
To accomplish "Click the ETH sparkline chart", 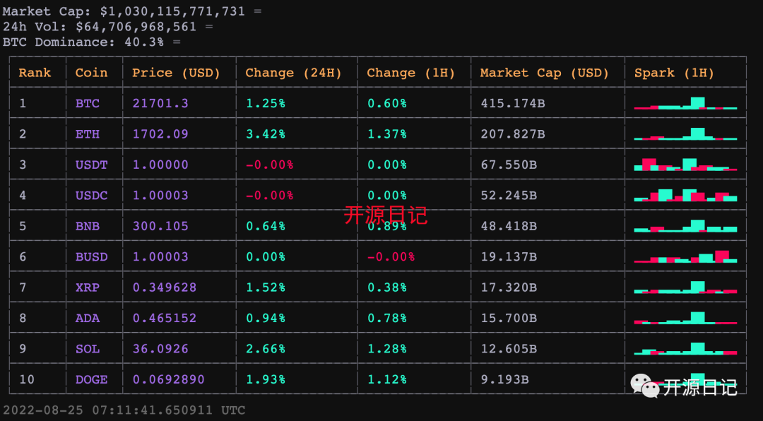I will [685, 134].
